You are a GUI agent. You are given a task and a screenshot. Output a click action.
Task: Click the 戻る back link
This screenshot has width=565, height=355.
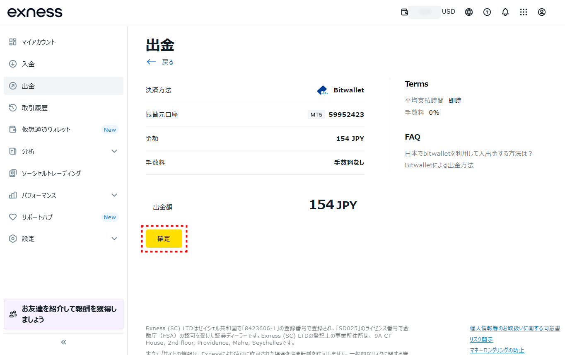click(168, 62)
